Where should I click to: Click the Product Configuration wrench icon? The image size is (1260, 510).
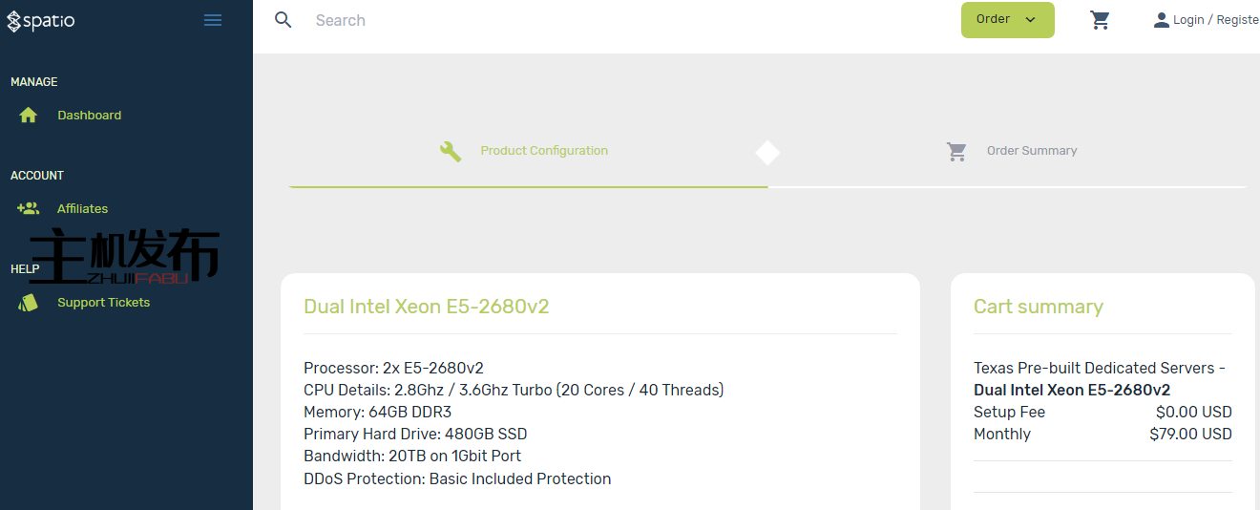coord(451,151)
